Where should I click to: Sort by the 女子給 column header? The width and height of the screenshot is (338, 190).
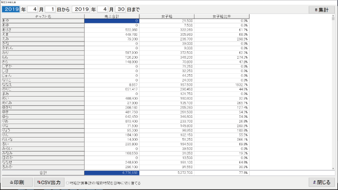(x=167, y=17)
